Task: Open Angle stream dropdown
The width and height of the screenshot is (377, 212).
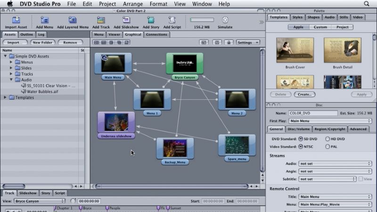Action: point(335,171)
